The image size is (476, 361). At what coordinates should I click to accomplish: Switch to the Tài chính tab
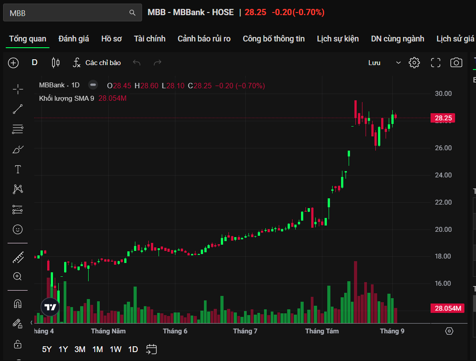[x=150, y=39]
